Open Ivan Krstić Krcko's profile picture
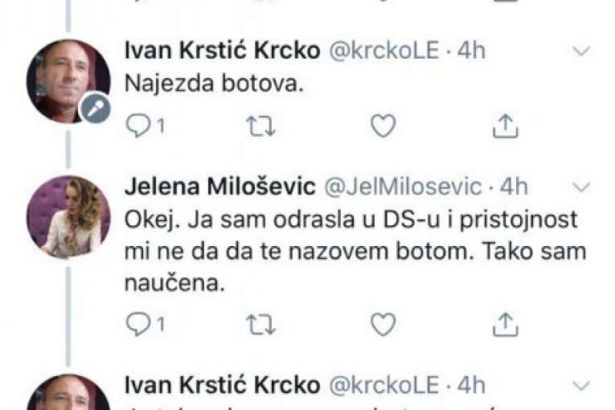615x410 pixels. 66,79
